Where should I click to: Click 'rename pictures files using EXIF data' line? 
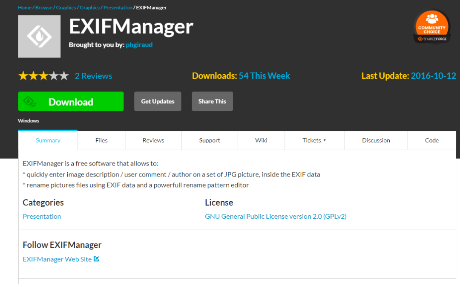point(136,185)
